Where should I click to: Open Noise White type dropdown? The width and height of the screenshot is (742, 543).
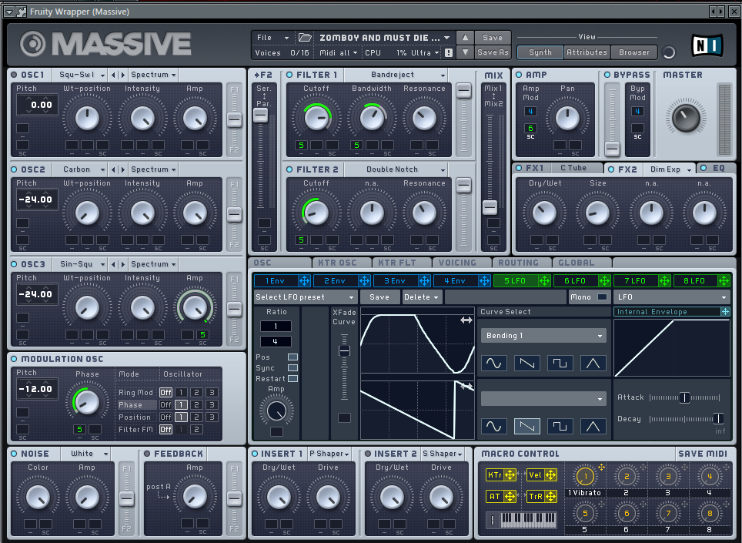86,454
